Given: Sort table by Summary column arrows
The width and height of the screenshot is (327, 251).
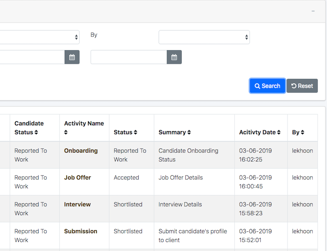Looking at the screenshot, I should pyautogui.click(x=189, y=132).
